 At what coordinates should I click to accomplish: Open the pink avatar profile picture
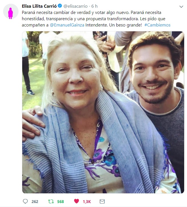pos(11,11)
